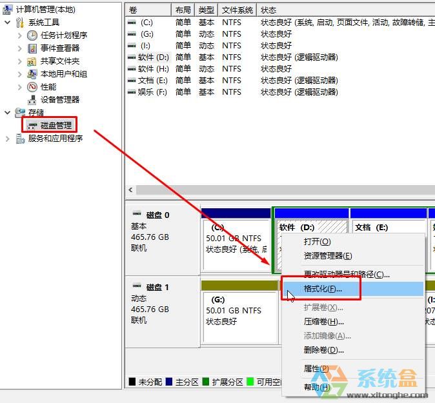Collapse the 存储 tree node
Image resolution: width=435 pixels, height=403 pixels.
pos(8,113)
